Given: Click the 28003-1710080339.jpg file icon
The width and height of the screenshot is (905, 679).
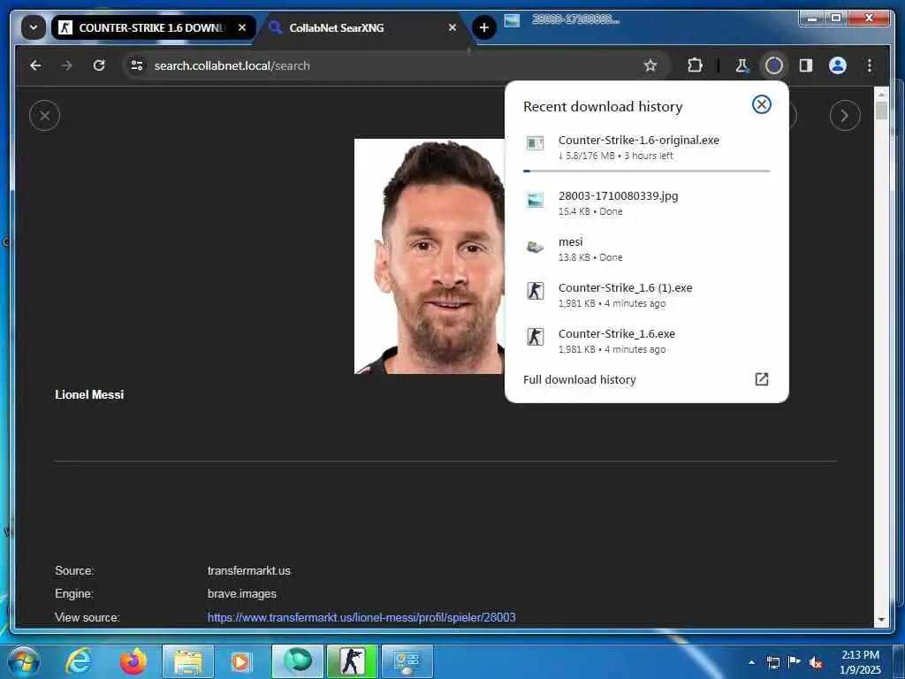Looking at the screenshot, I should tap(535, 201).
